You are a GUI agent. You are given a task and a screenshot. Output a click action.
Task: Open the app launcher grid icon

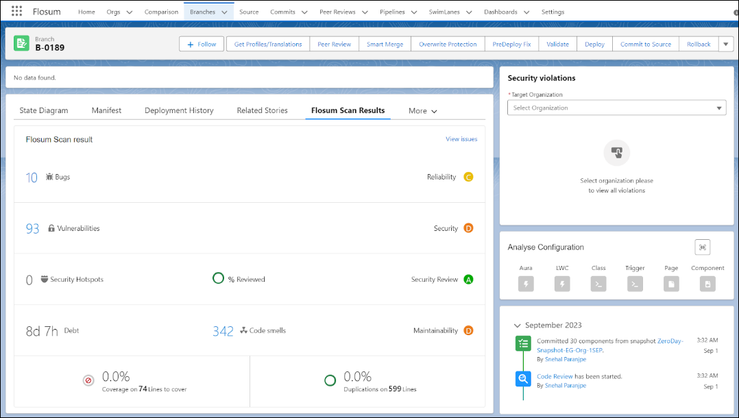[17, 12]
